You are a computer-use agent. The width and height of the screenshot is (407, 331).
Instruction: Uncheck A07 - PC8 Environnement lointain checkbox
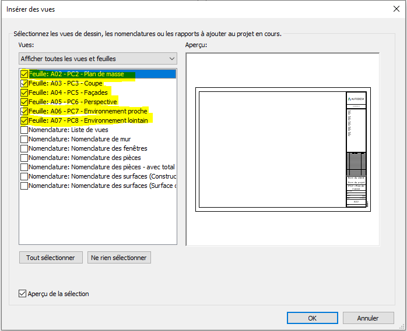coord(24,121)
